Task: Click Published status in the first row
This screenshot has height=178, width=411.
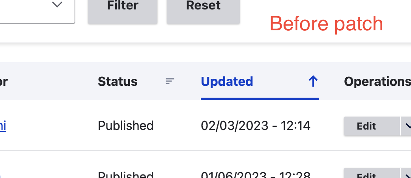Action: 125,126
